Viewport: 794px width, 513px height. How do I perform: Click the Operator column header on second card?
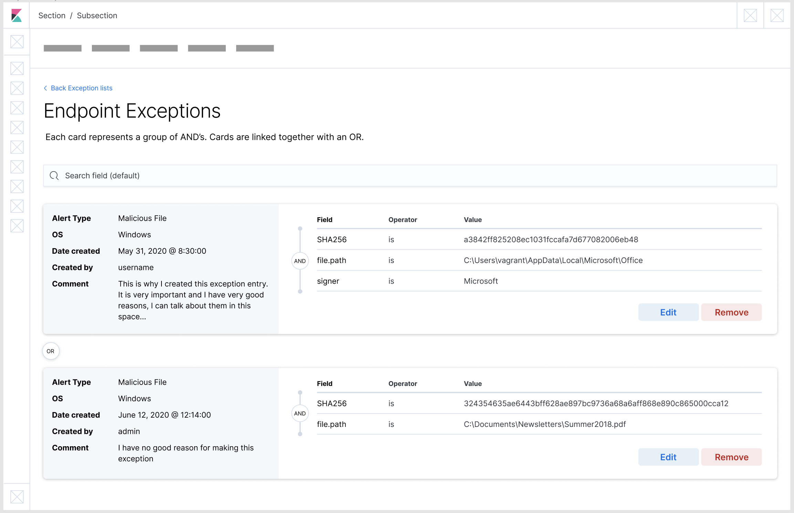[x=403, y=383]
